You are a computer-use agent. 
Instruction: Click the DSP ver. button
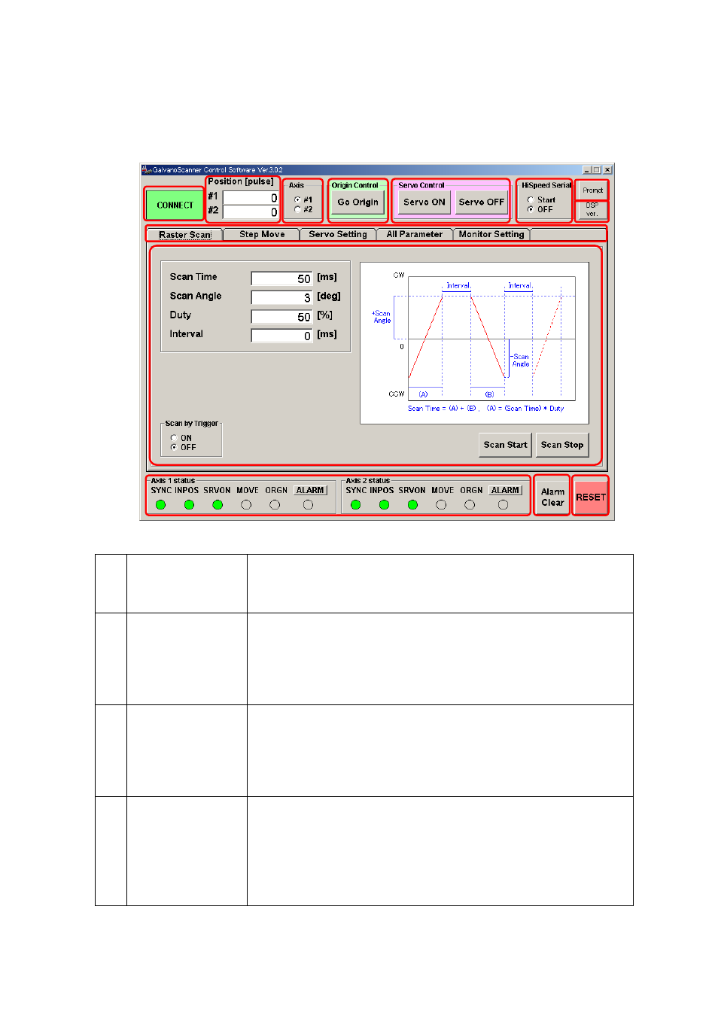[x=592, y=210]
